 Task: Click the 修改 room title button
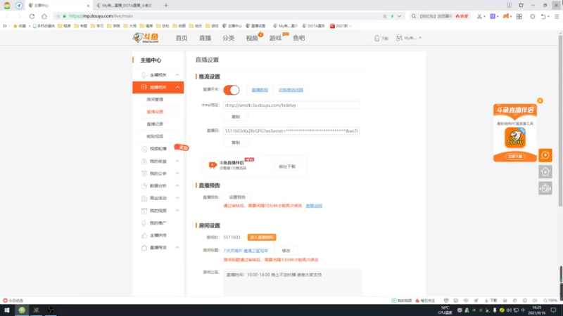coord(286,251)
